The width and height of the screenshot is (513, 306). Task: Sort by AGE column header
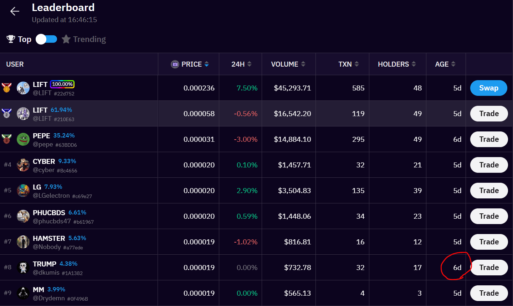(445, 64)
